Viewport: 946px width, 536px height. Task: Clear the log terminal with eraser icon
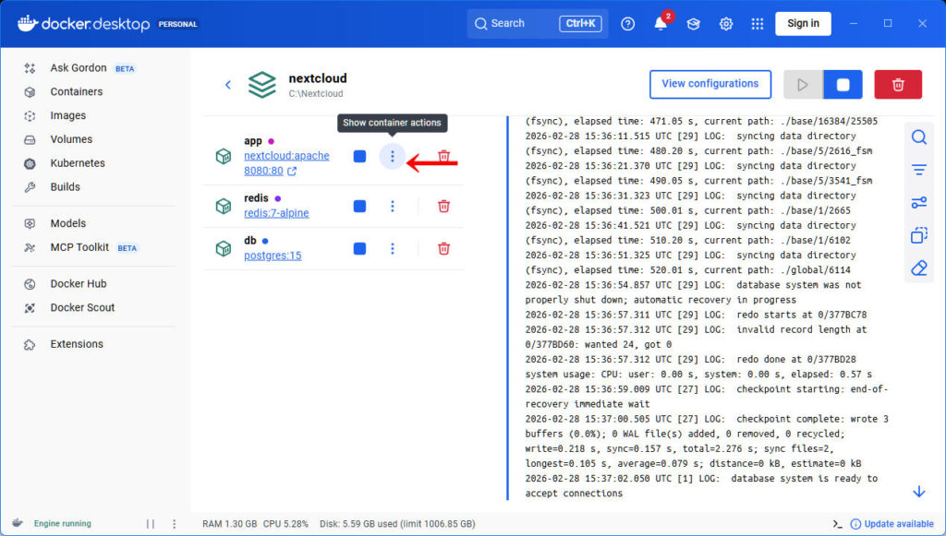coord(918,268)
